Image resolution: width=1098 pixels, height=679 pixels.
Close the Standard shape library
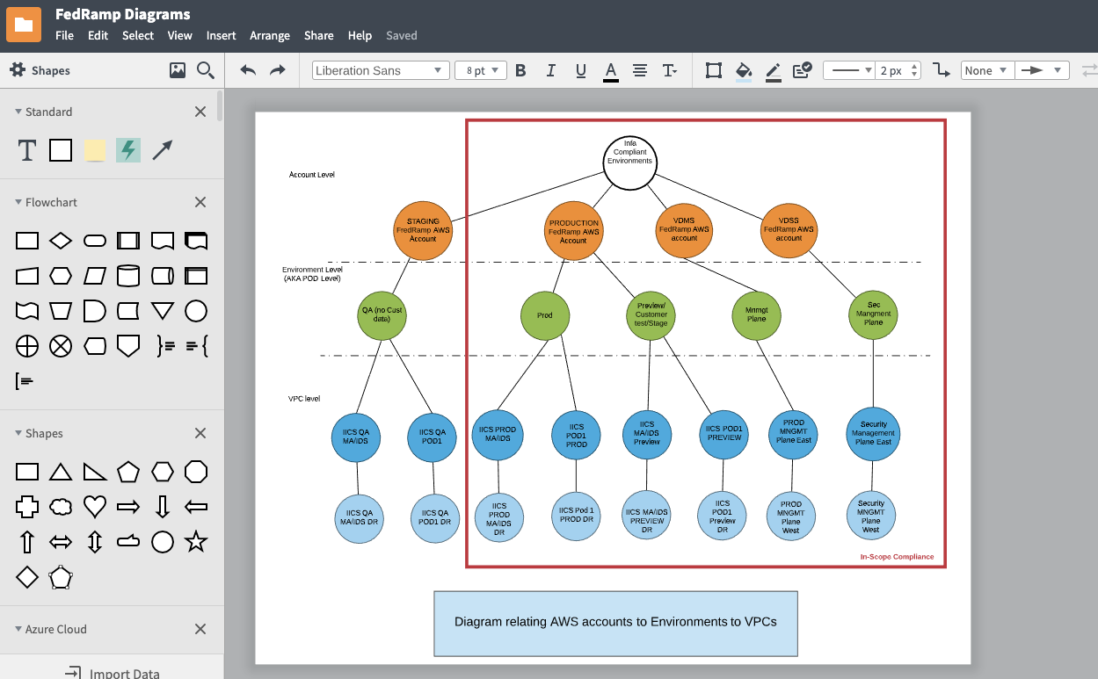pyautogui.click(x=200, y=112)
